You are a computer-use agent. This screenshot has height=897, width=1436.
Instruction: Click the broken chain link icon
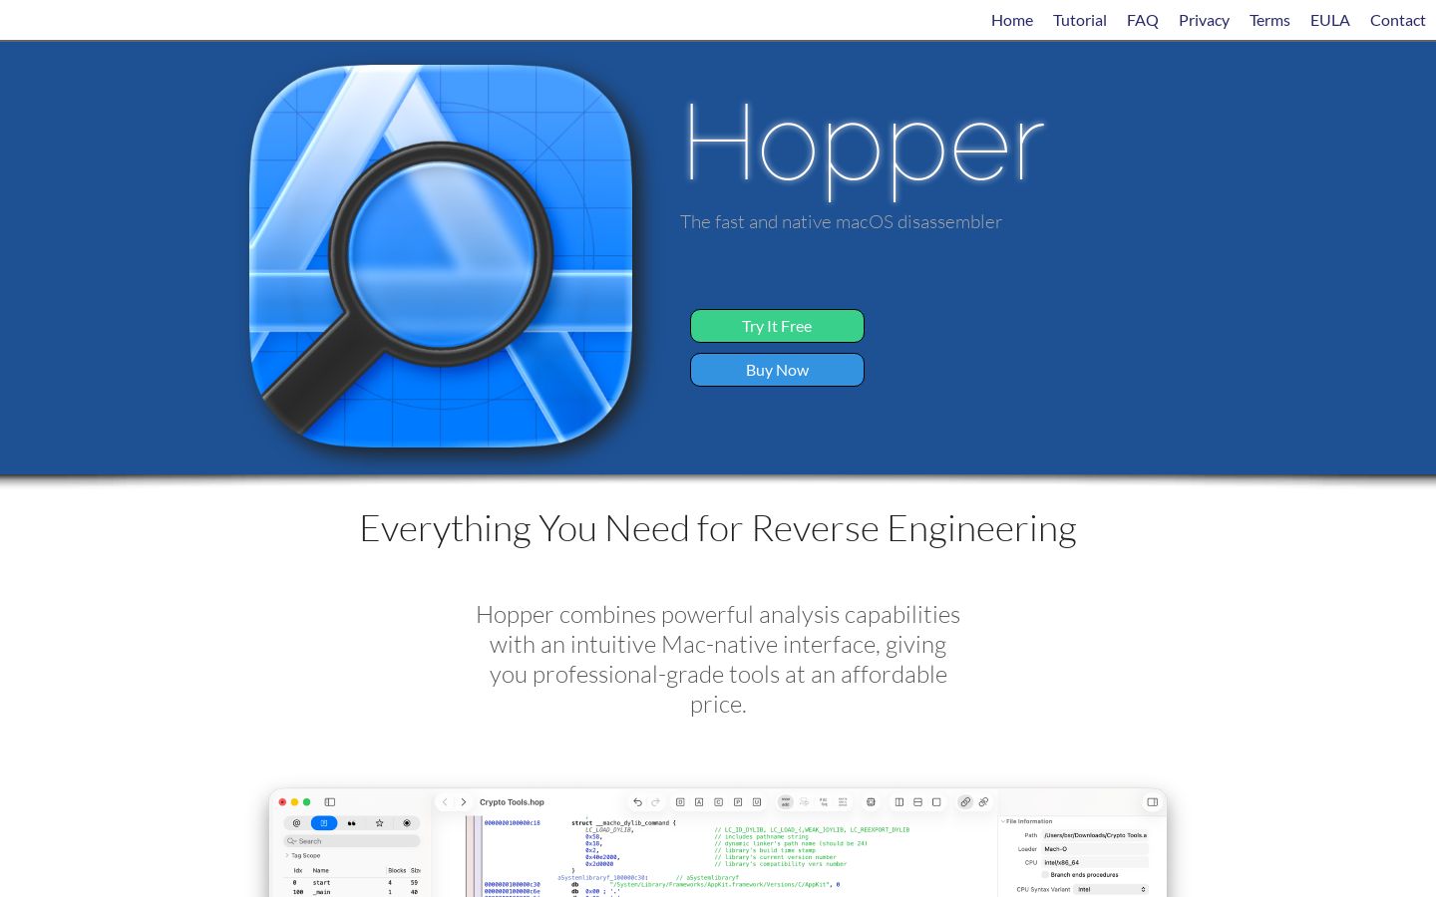click(983, 801)
